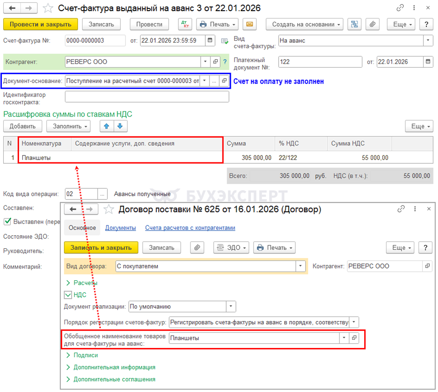Open Еще menu in invoice toolbar
The width and height of the screenshot is (438, 392).
[401, 24]
